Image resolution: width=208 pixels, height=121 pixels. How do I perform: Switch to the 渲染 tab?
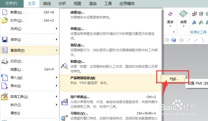click(x=93, y=4)
